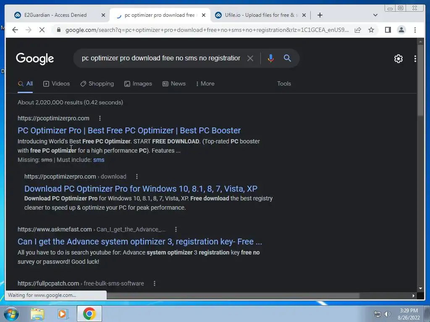Click the askmefast.com result URL
This screenshot has width=430, height=322.
[92, 229]
